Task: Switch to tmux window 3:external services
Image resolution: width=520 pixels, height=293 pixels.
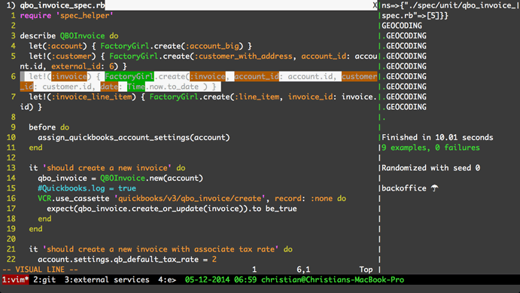Action: point(107,279)
